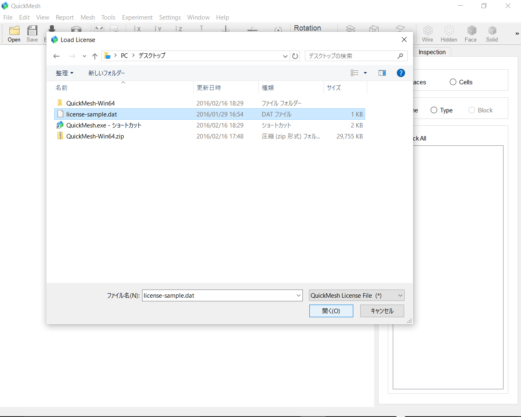Select the Cells radio button
Viewport: 521px width, 417px height.
453,82
